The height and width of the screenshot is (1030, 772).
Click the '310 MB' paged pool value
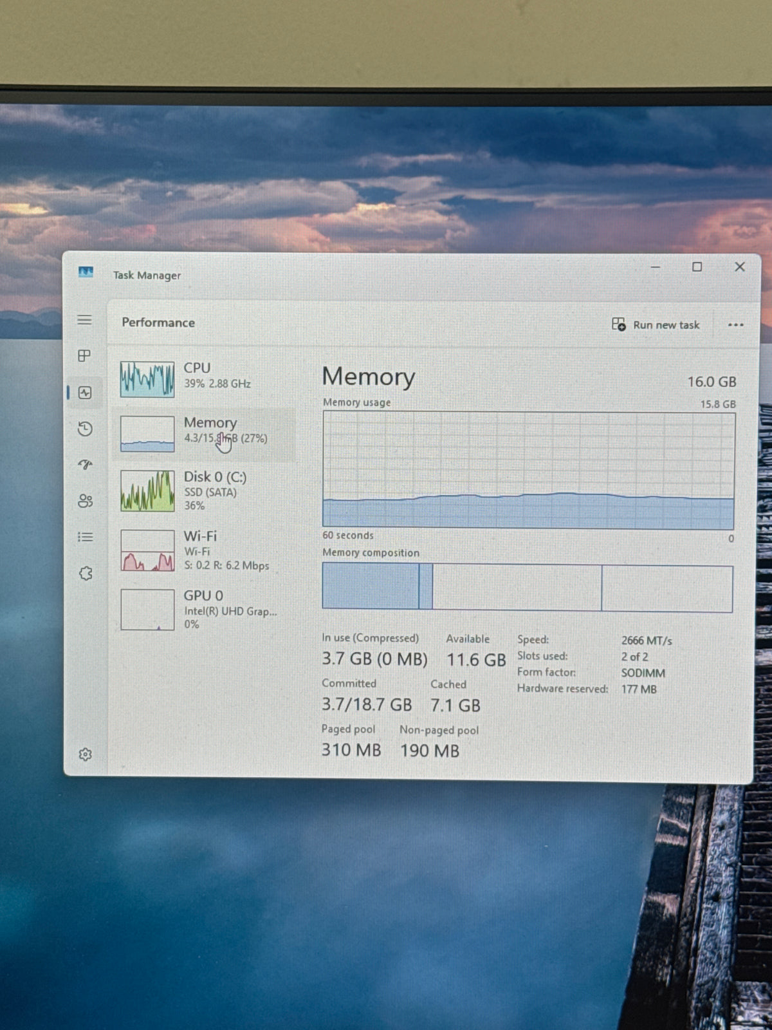click(351, 750)
